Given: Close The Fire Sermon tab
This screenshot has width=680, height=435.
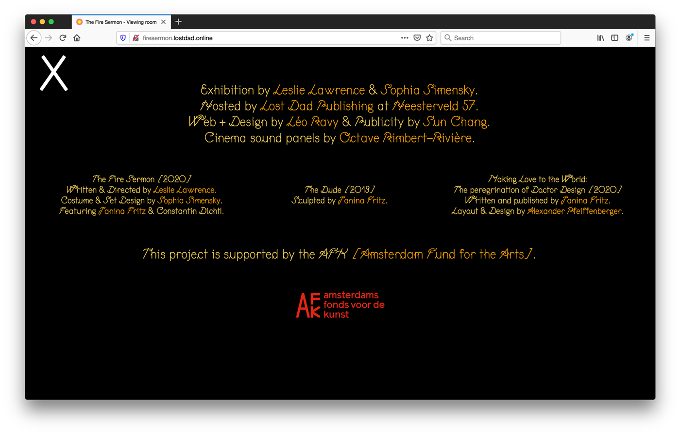Looking at the screenshot, I should click(163, 22).
